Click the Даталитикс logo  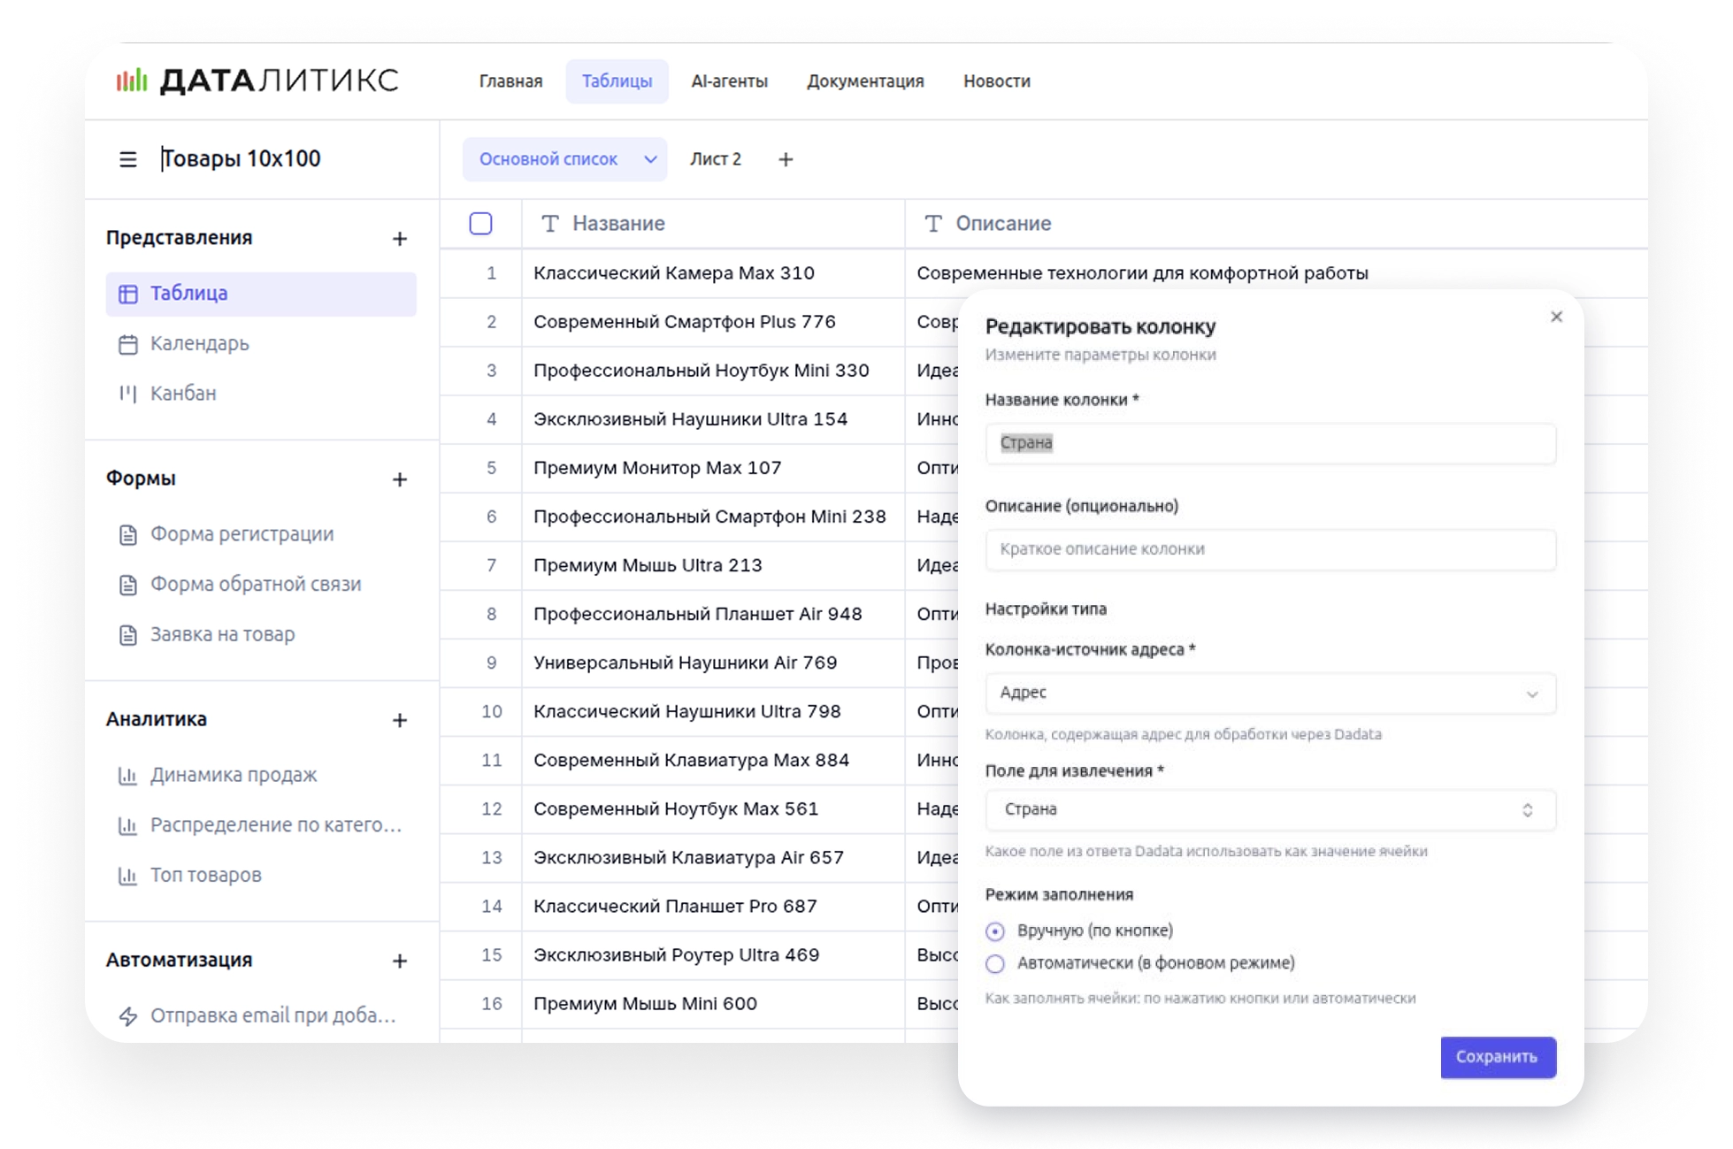tap(257, 81)
